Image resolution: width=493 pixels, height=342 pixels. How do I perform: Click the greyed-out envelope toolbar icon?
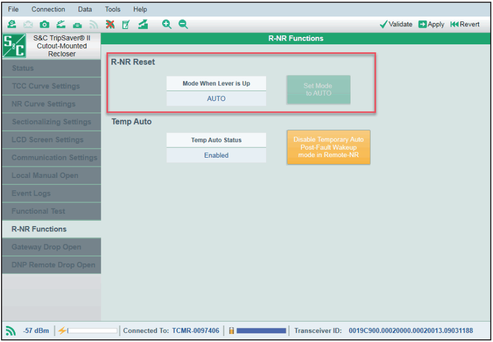[x=28, y=24]
